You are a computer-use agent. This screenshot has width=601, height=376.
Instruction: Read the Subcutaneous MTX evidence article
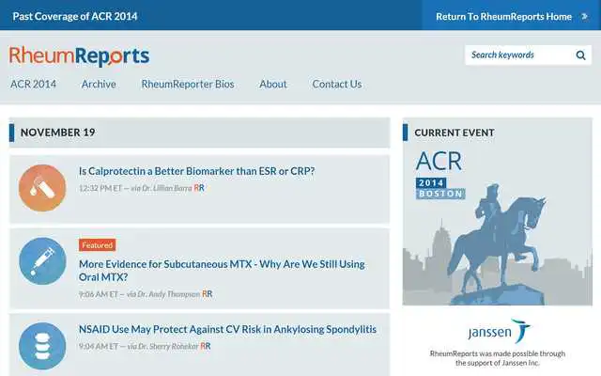222,271
